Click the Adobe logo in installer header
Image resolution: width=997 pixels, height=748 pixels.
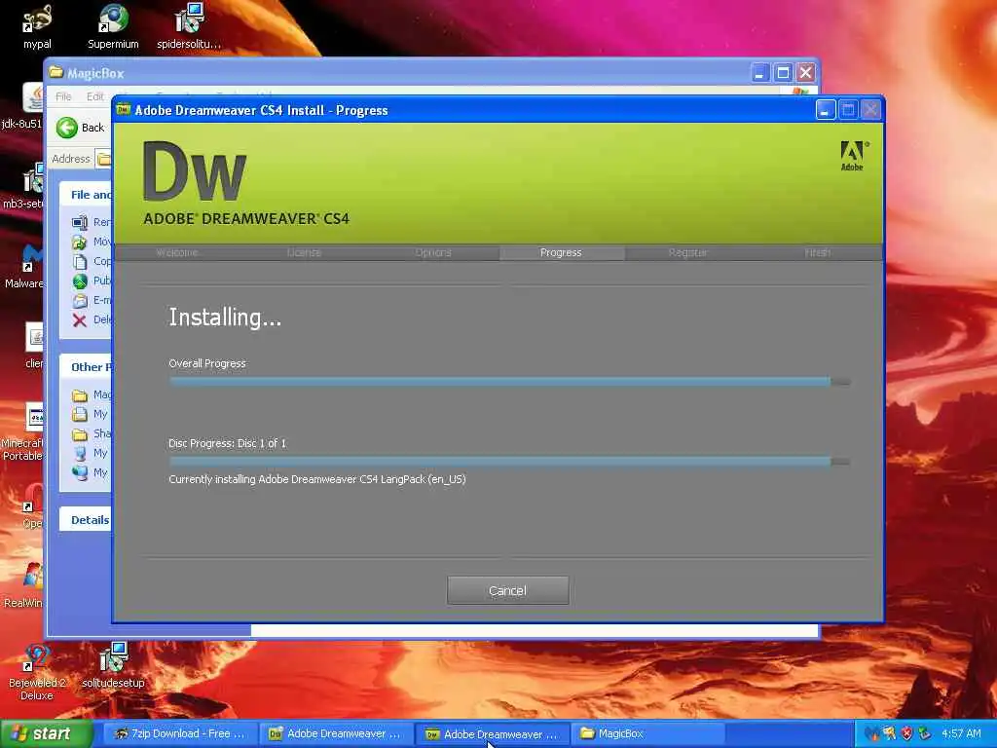tap(853, 156)
